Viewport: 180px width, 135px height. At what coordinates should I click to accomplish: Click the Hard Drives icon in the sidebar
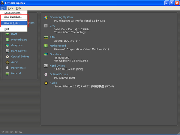(x=7, y=51)
